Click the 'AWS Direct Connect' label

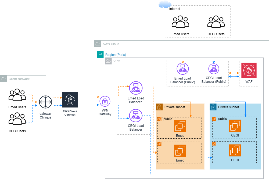(x=70, y=113)
